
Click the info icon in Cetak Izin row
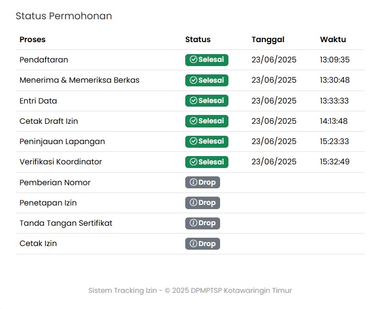193,243
